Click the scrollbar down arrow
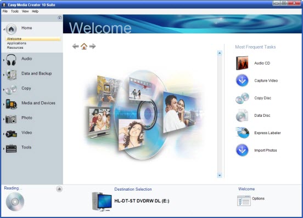Screen dimensions: 303x218 tap(220, 175)
